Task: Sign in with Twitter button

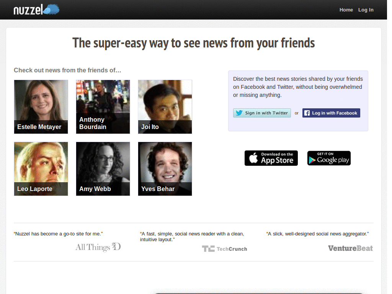Action: coord(262,113)
